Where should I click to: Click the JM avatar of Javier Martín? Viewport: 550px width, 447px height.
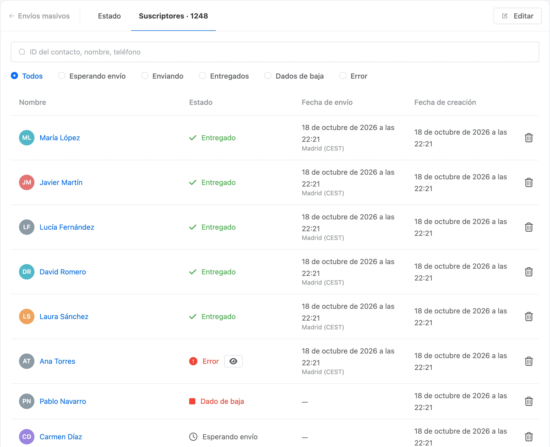point(27,182)
